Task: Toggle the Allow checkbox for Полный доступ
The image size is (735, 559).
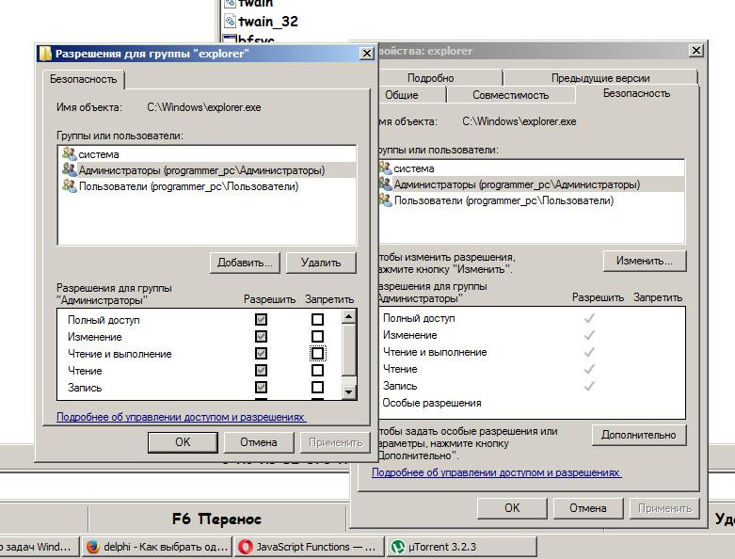Action: (x=261, y=320)
